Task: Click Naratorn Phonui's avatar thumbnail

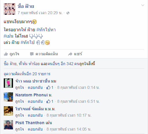Action: (x=8, y=97)
